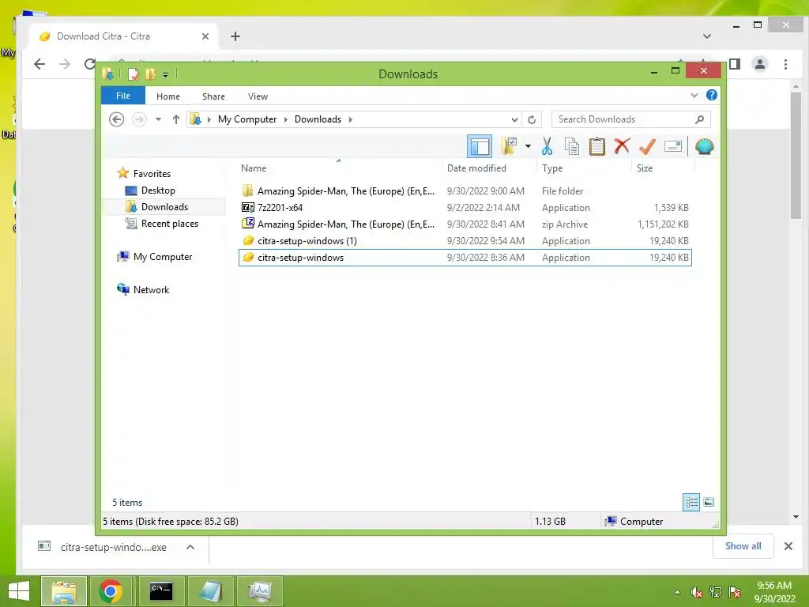Click the magnifier icon in the Search Downloads box
809x607 pixels.
(700, 119)
